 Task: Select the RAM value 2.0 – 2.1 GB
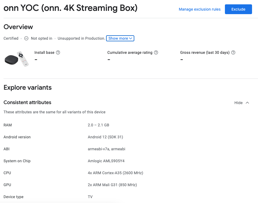(x=98, y=125)
